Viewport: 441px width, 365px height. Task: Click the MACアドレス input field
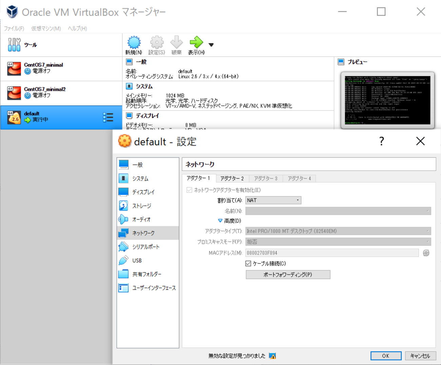[332, 253]
